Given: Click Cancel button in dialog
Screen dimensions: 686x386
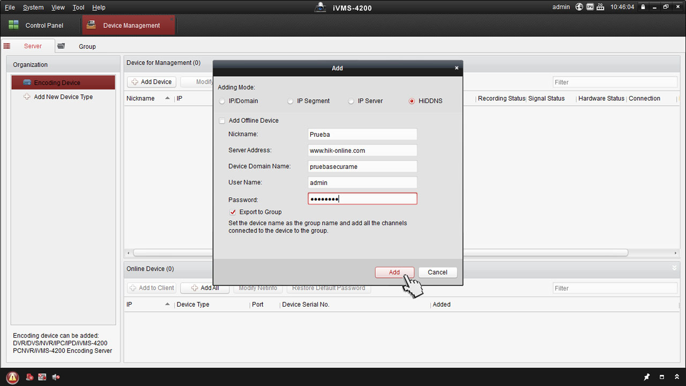Looking at the screenshot, I should click(437, 272).
